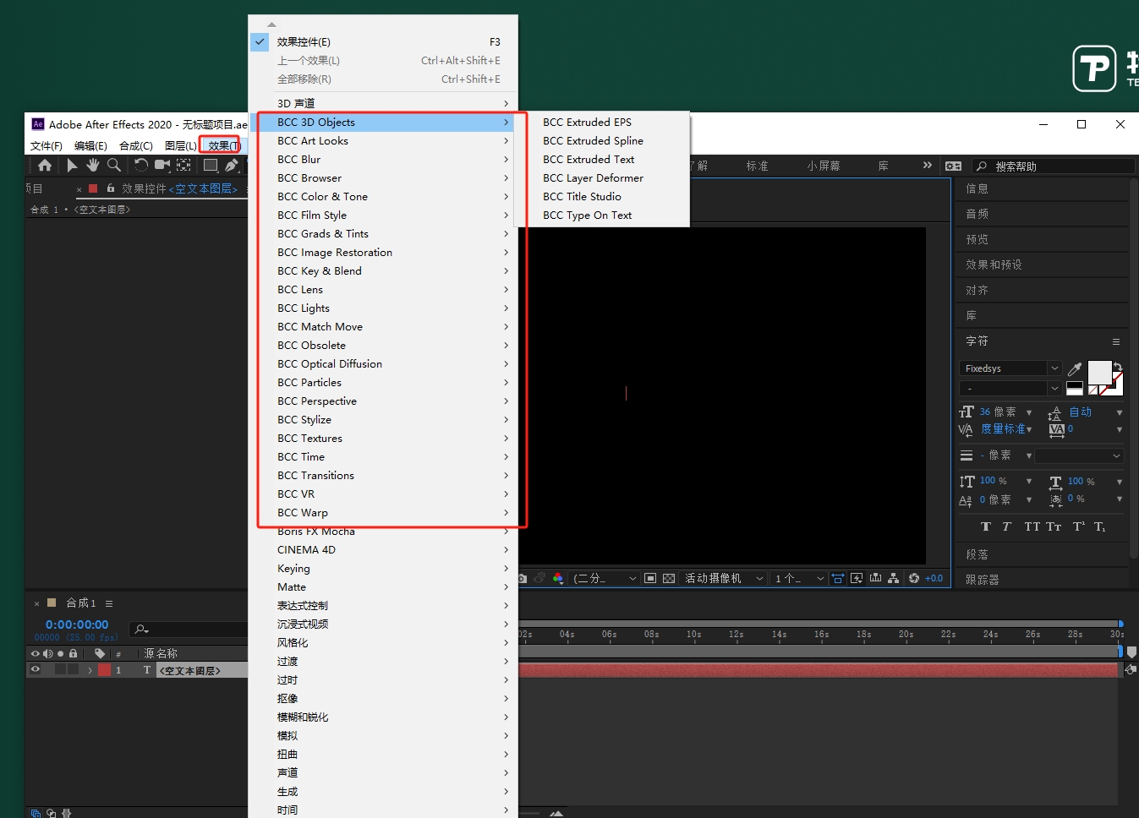Choose BCC Extruded Text effect
1139x818 pixels.
pos(589,159)
